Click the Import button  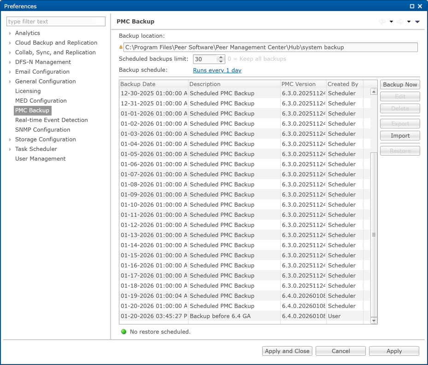pos(400,136)
